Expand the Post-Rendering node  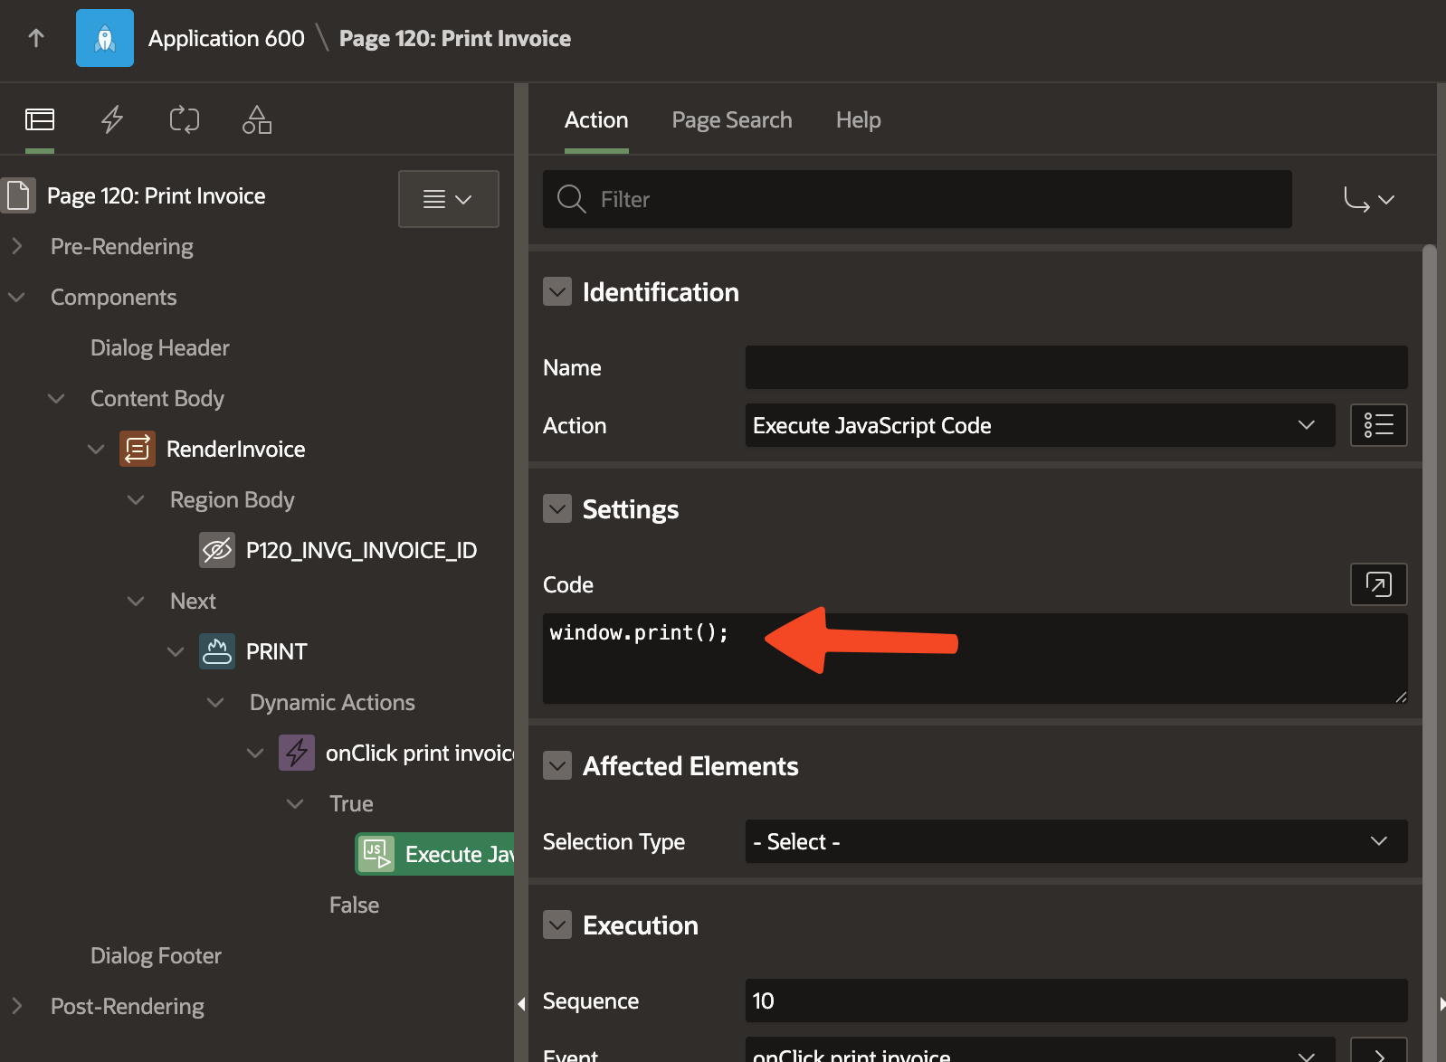pyautogui.click(x=16, y=1006)
